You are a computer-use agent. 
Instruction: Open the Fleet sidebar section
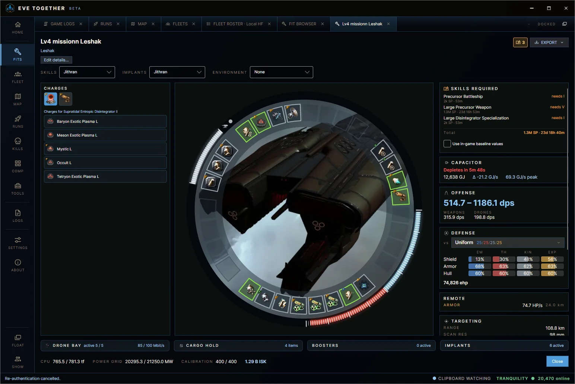coord(18,77)
